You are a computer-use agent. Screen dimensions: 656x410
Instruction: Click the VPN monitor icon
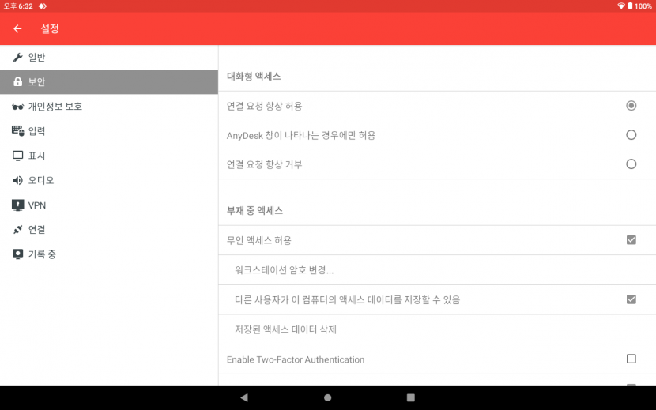click(17, 205)
